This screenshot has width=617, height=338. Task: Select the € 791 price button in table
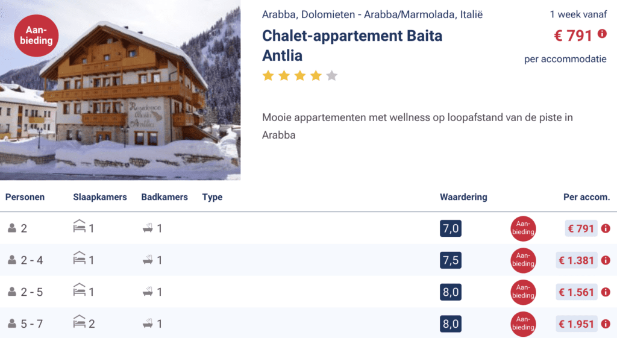tap(580, 229)
